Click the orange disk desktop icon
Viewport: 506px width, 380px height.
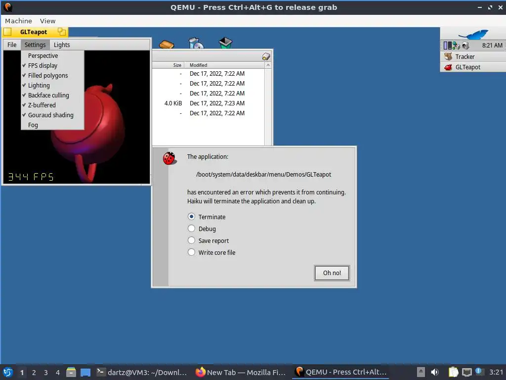167,44
